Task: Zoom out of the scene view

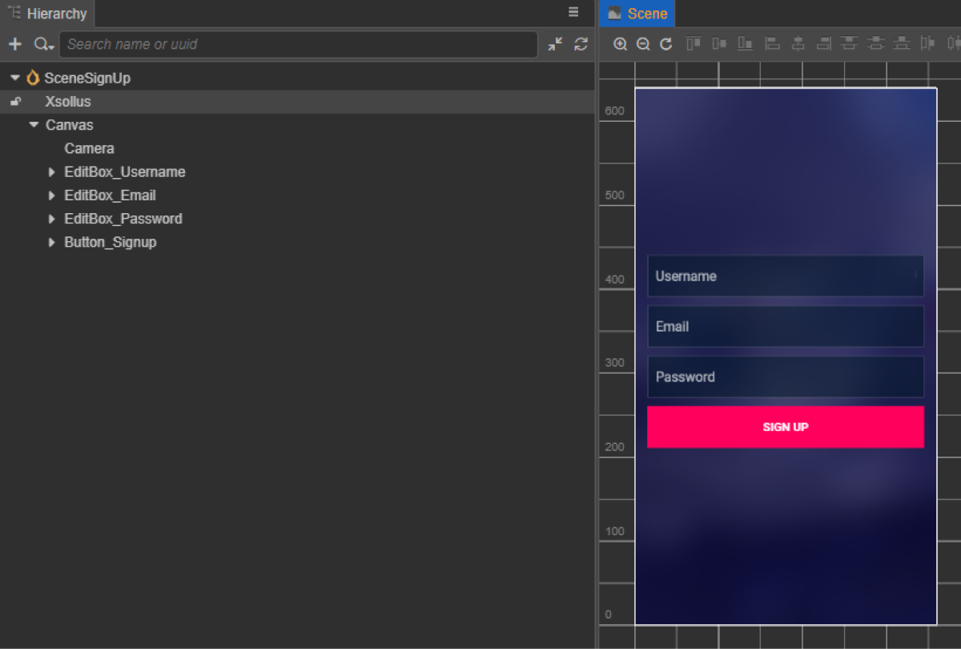Action: pyautogui.click(x=642, y=44)
